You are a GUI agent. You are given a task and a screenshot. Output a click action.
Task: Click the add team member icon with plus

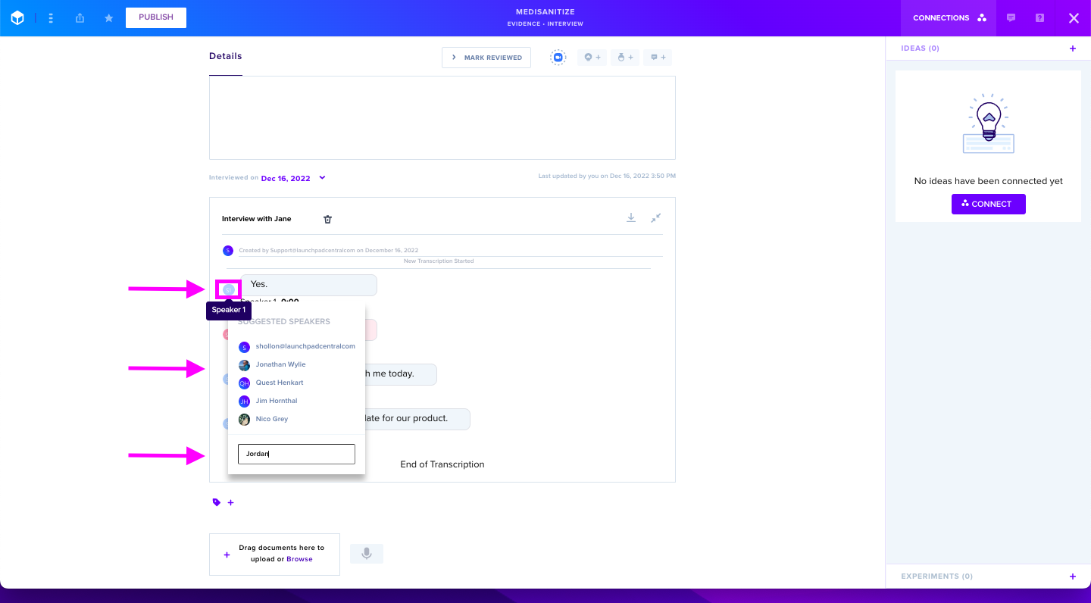click(625, 58)
